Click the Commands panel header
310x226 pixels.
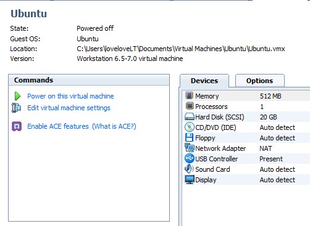[89, 80]
